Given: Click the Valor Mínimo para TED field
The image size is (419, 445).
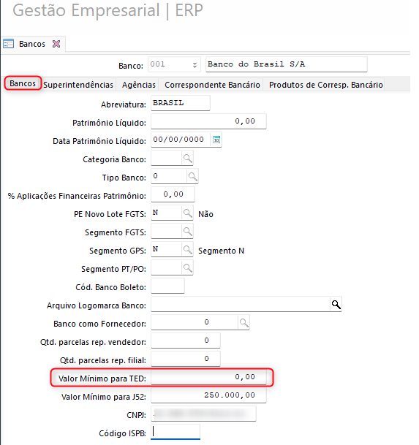Looking at the screenshot, I should click(x=208, y=377).
